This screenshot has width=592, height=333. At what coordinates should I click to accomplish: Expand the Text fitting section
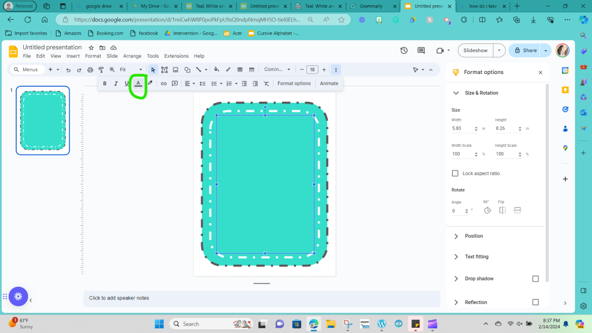point(476,257)
